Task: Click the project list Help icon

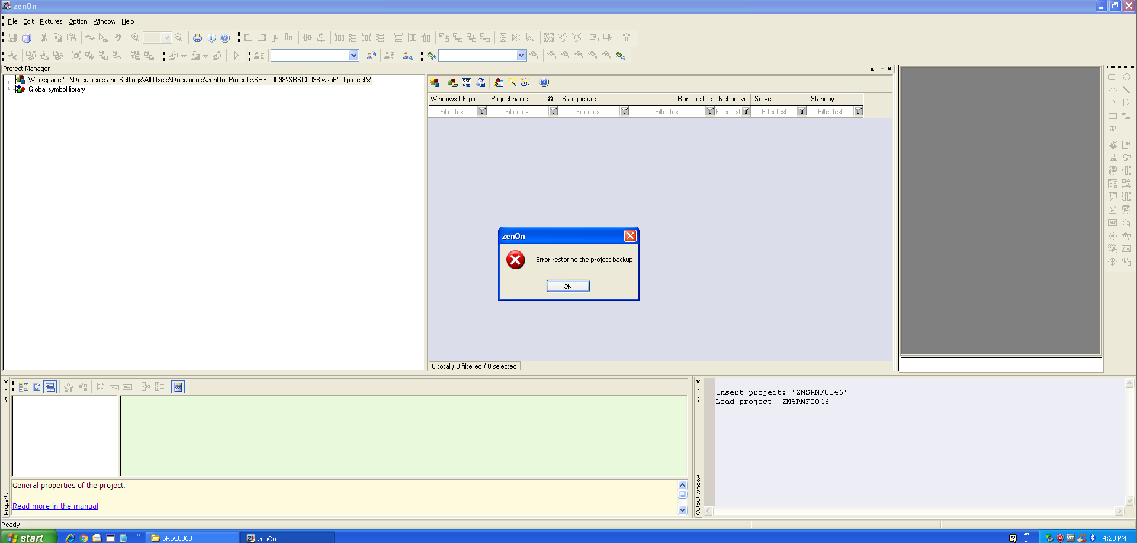Action: [544, 83]
